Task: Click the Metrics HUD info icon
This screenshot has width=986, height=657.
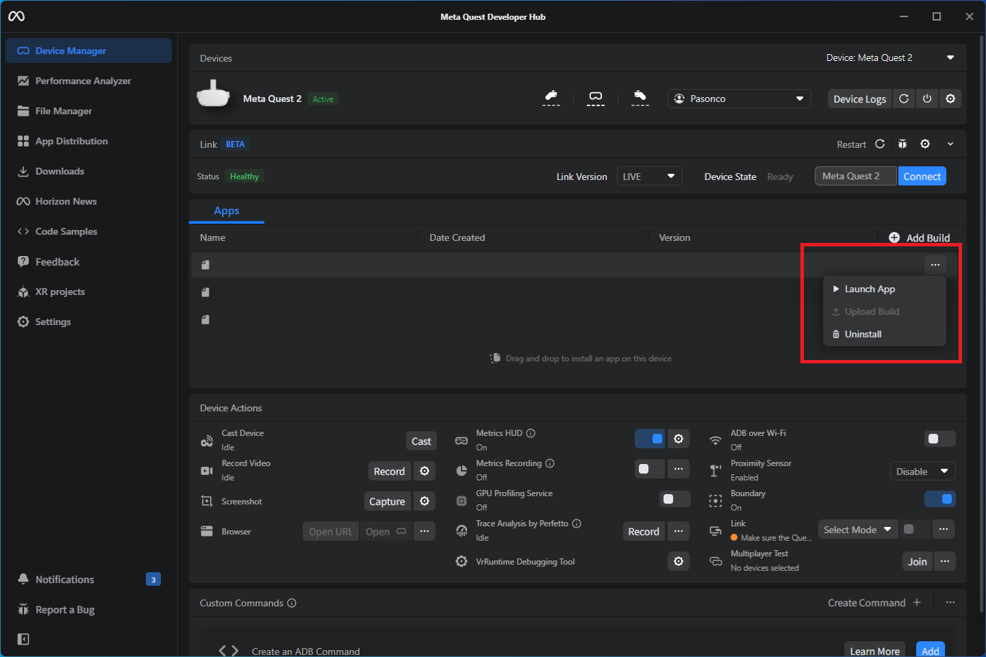Action: [531, 433]
